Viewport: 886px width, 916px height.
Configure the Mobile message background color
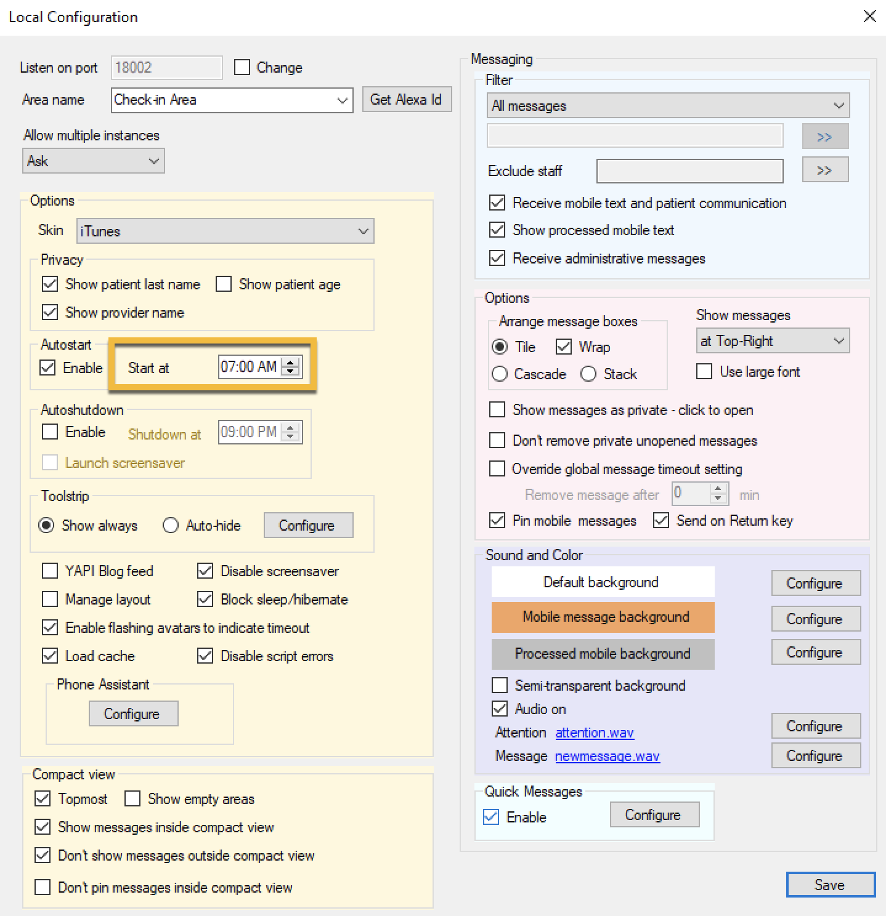(x=816, y=619)
